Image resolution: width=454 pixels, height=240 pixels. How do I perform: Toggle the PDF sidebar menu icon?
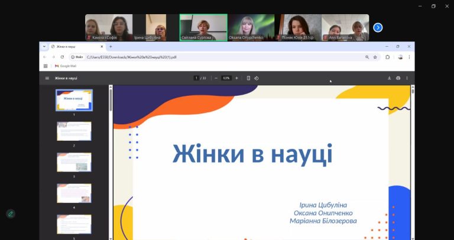click(x=47, y=78)
